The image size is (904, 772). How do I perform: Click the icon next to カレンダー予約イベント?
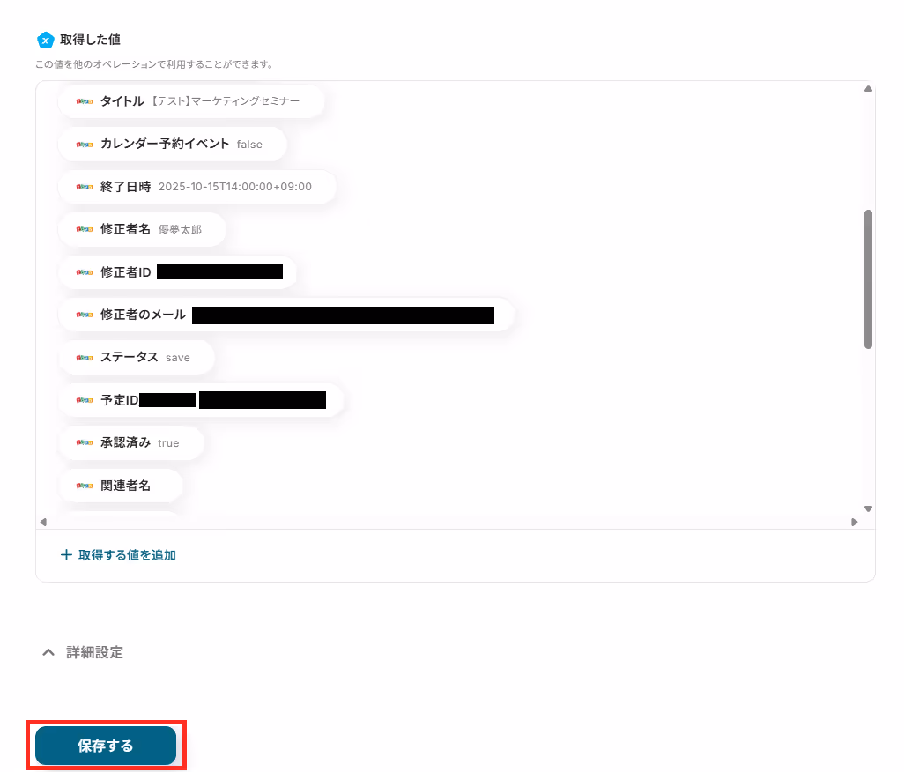[x=85, y=145]
